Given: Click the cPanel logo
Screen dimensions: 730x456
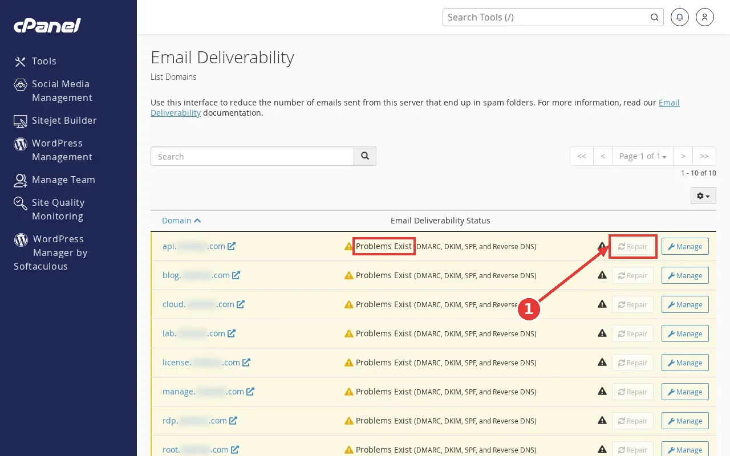Looking at the screenshot, I should pyautogui.click(x=47, y=26).
